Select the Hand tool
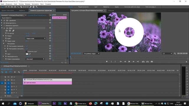The height and width of the screenshot is (106, 189). pos(33,7)
